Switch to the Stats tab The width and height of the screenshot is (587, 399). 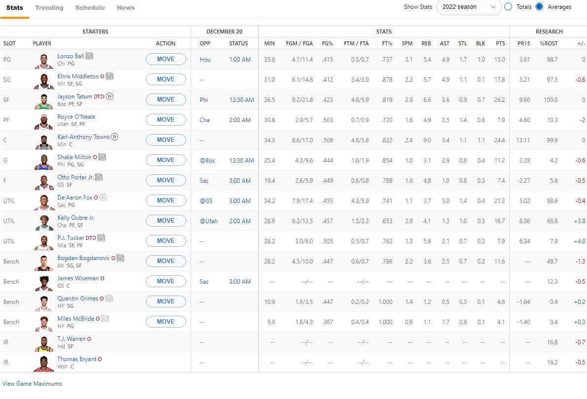point(15,8)
